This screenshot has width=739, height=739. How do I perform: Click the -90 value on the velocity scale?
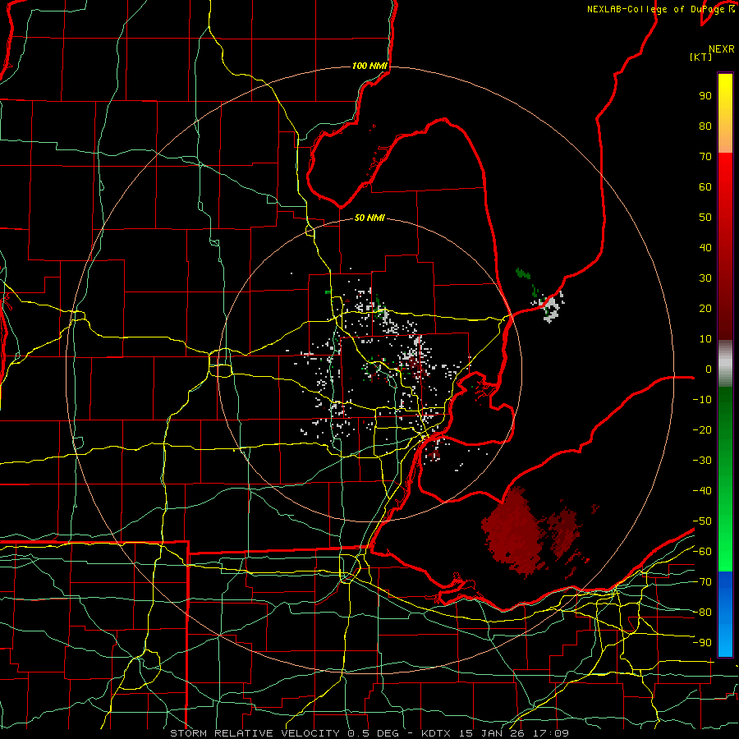[x=702, y=643]
